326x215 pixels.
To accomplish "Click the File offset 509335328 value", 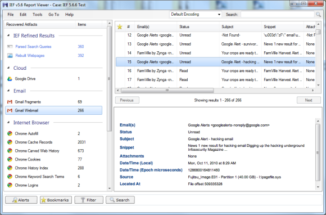I will (x=205, y=184).
